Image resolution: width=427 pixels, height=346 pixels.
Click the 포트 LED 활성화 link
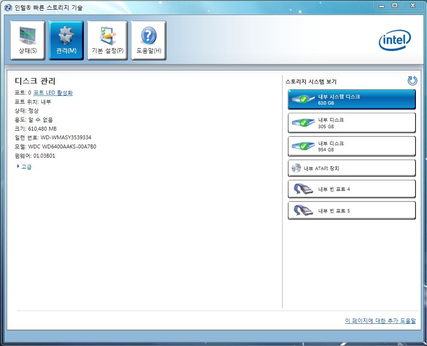pos(53,93)
